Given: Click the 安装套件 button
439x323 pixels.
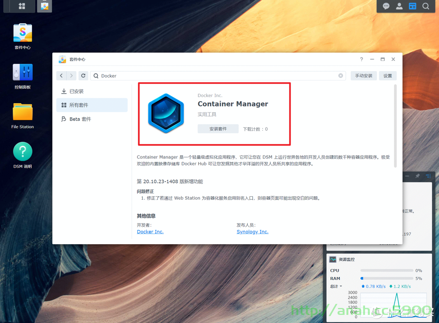Looking at the screenshot, I should 218,129.
